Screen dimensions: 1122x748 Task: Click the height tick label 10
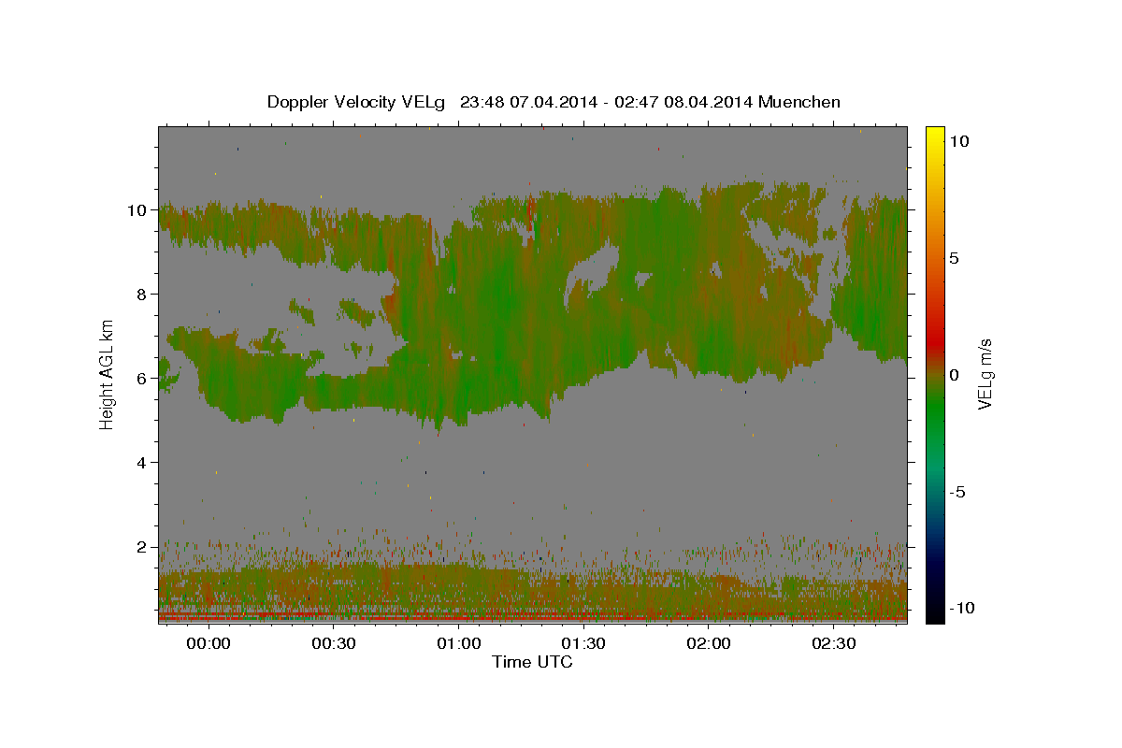click(x=137, y=210)
